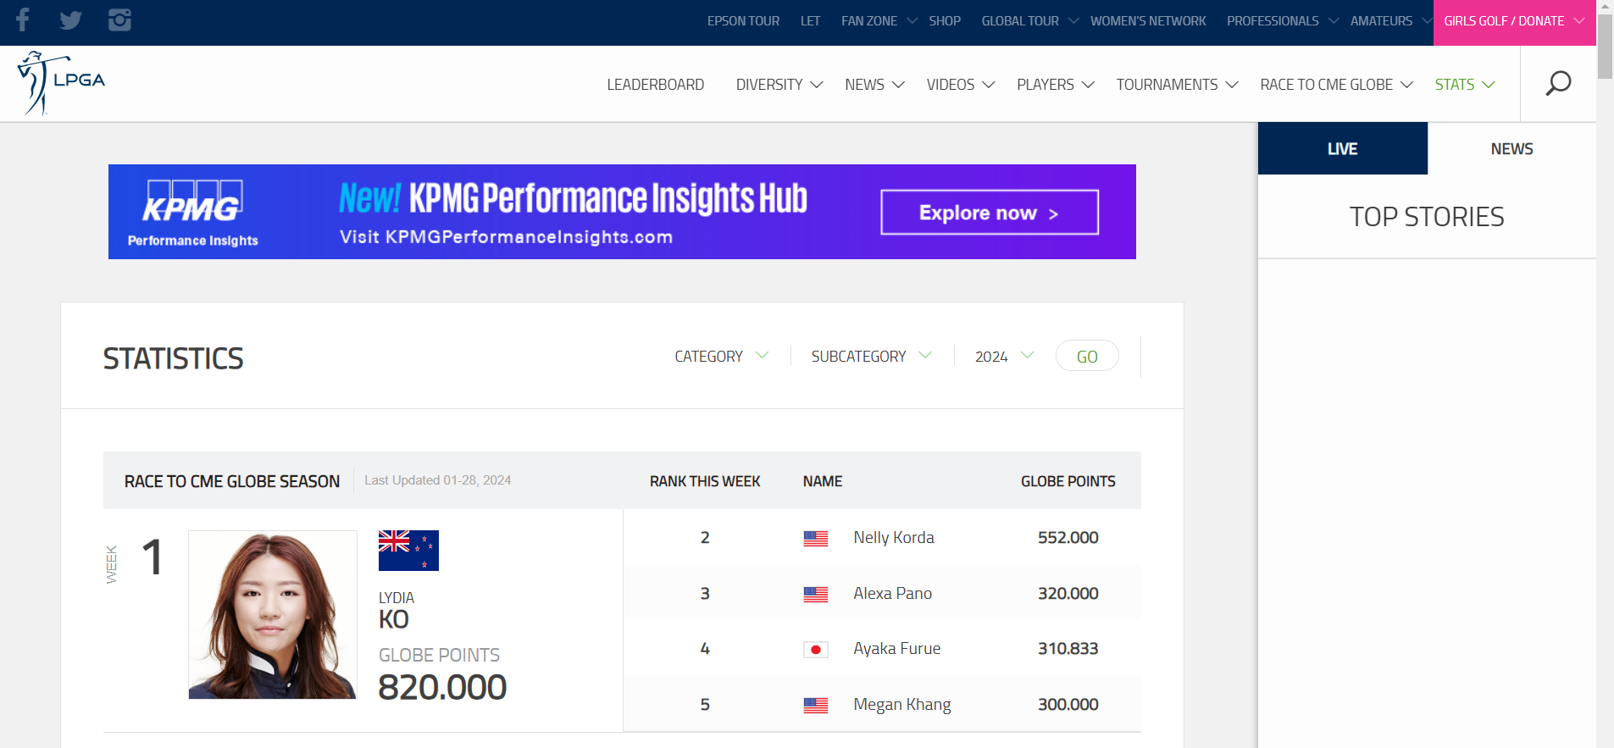Screen dimensions: 1614x748
Task: Open Alexa Pano's player name
Action: (x=893, y=593)
